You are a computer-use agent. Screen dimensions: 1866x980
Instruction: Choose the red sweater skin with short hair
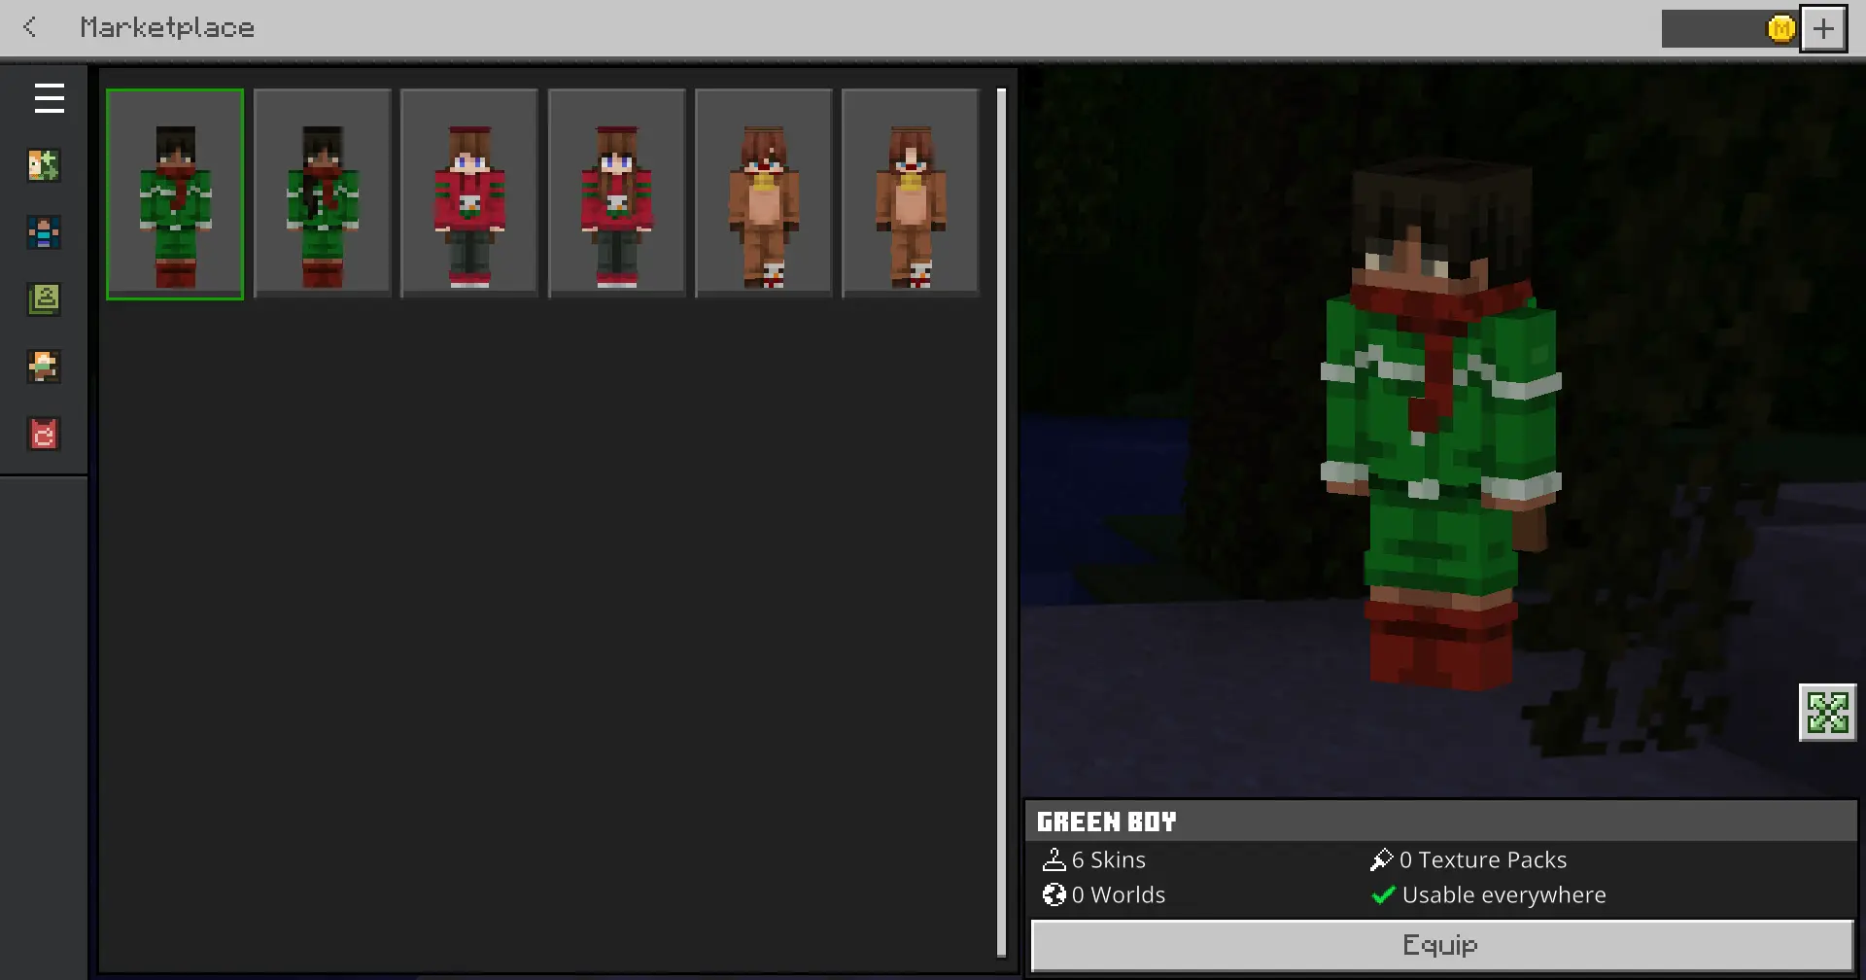tap(469, 194)
